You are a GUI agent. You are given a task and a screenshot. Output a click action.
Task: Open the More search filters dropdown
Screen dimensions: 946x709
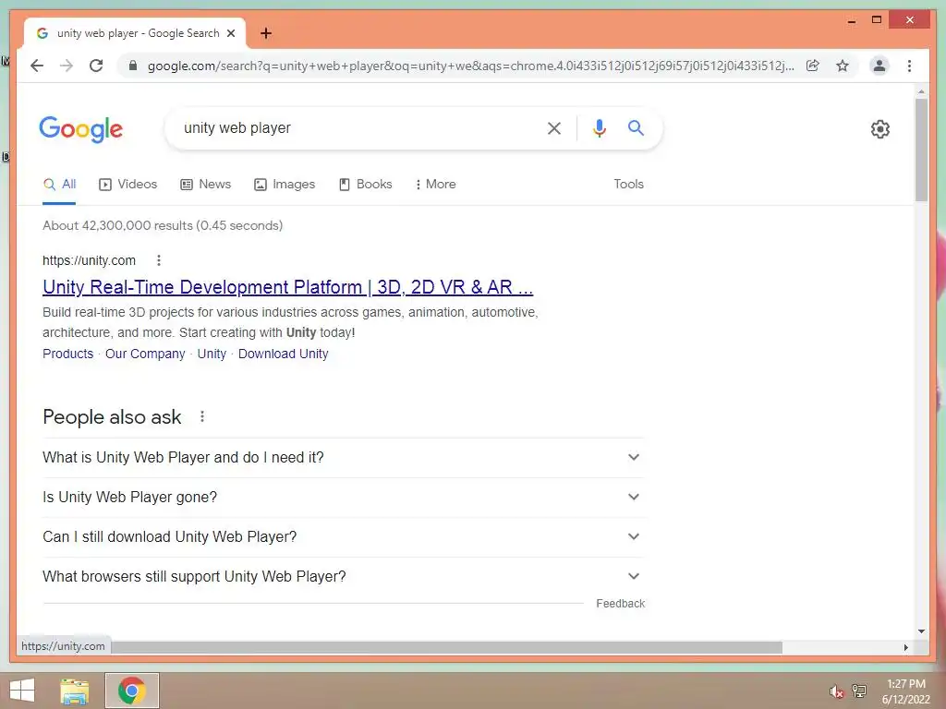(436, 185)
